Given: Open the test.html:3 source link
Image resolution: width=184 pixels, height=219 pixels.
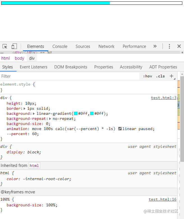Looking at the screenshot, I should (x=164, y=98).
